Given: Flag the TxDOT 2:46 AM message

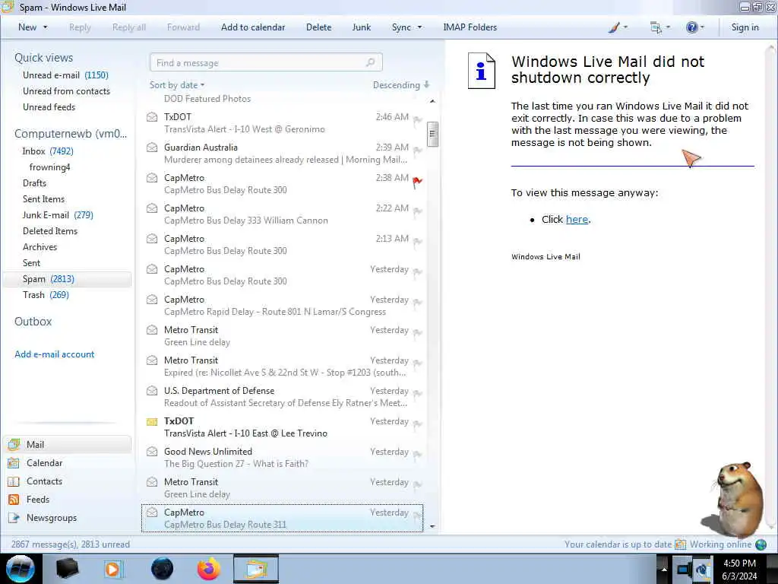Looking at the screenshot, I should tap(417, 120).
